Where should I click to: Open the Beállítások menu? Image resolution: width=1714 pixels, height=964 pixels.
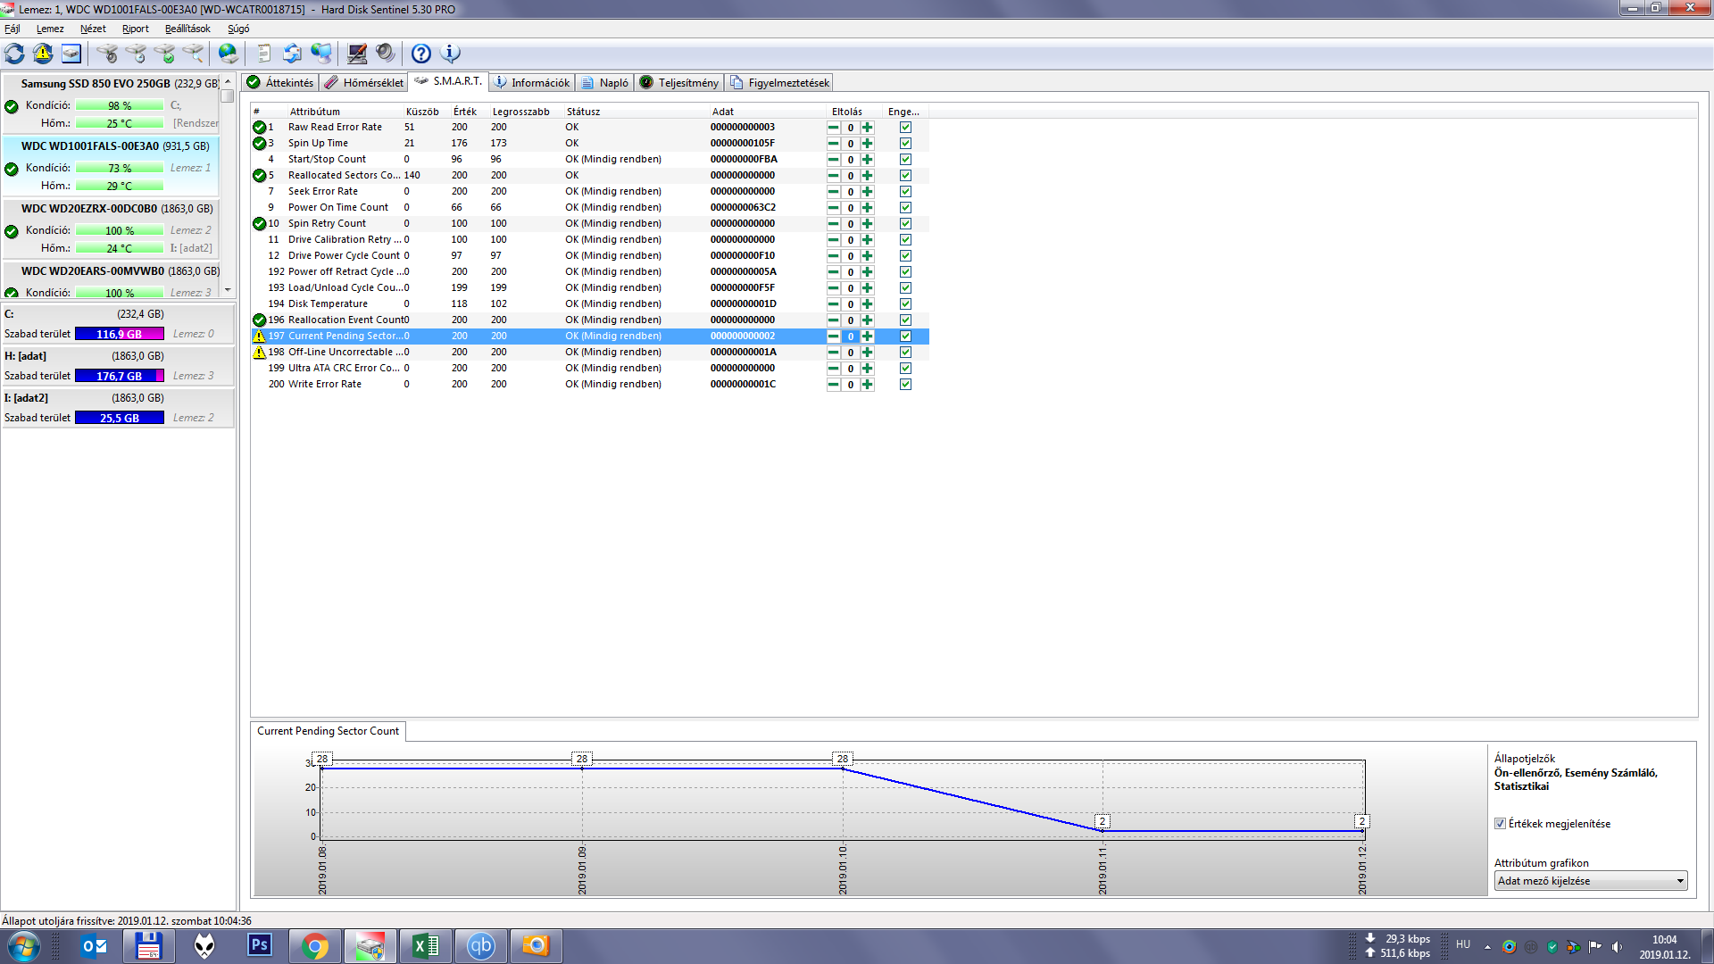(x=187, y=29)
